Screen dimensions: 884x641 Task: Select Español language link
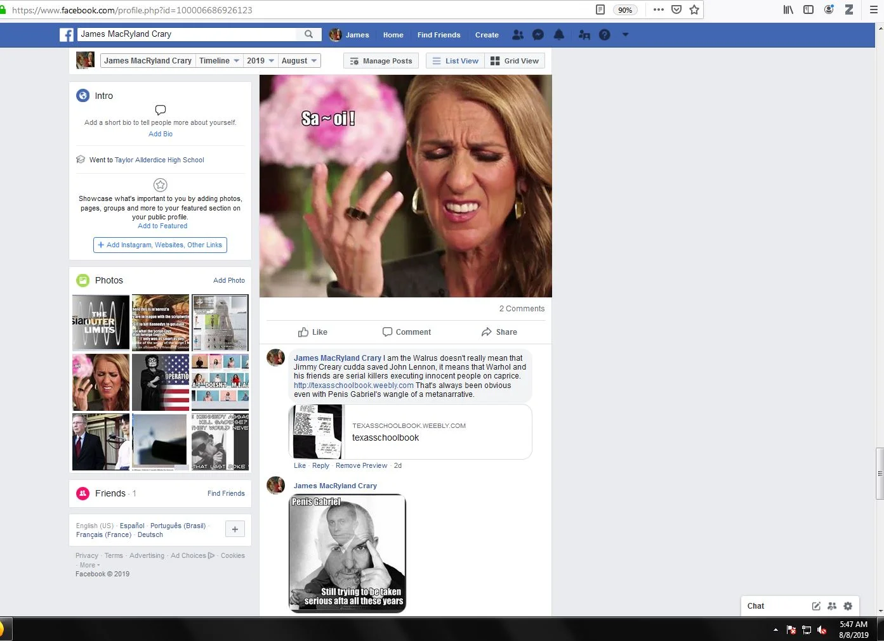coord(132,526)
